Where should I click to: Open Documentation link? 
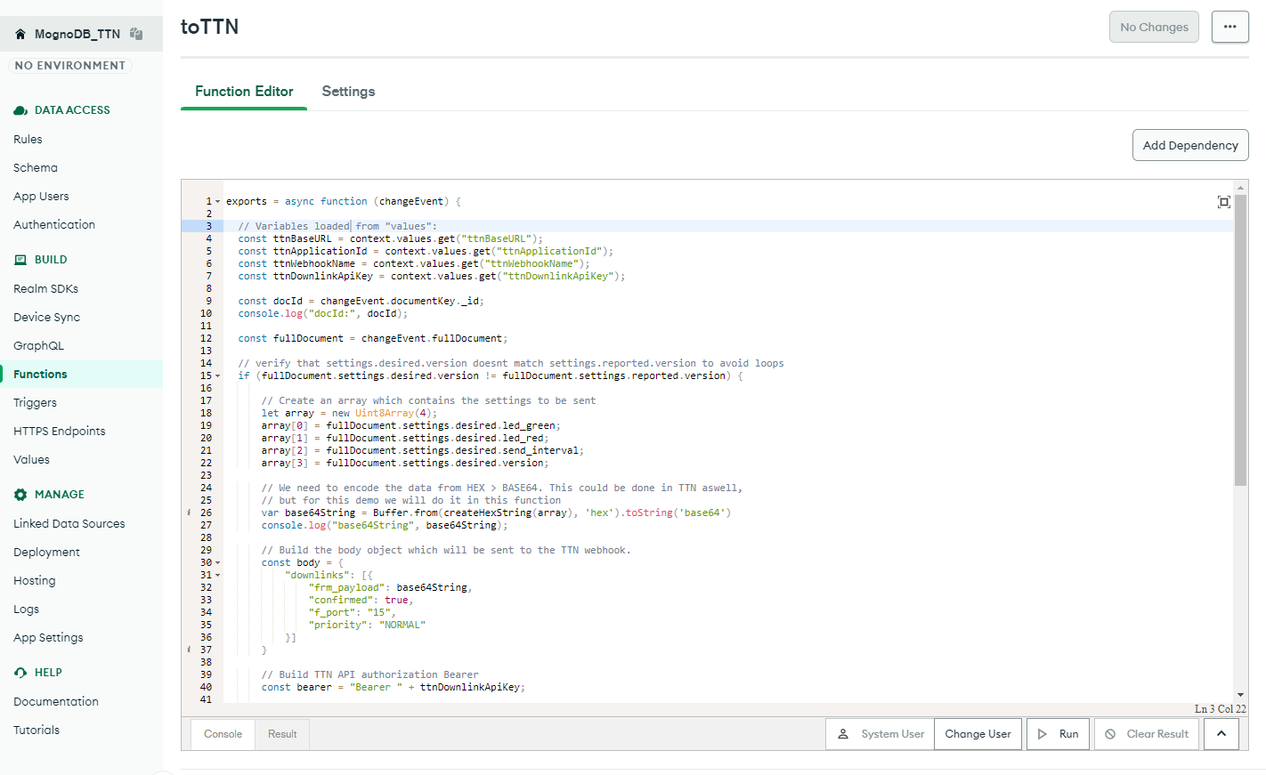pyautogui.click(x=56, y=702)
